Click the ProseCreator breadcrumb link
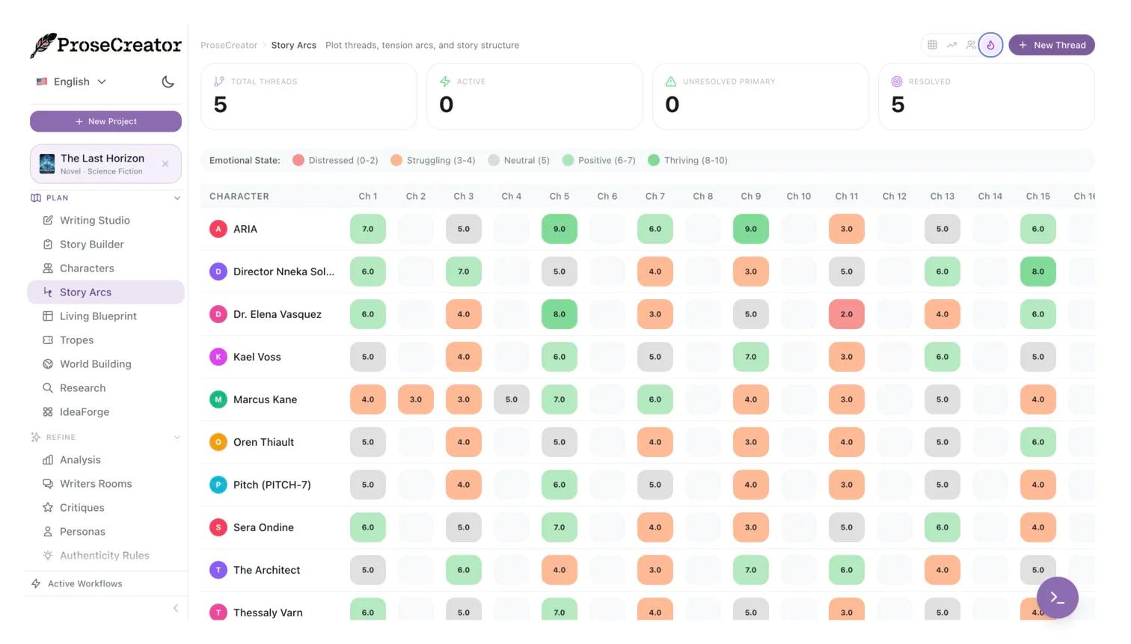The width and height of the screenshot is (1131, 644). [229, 46]
